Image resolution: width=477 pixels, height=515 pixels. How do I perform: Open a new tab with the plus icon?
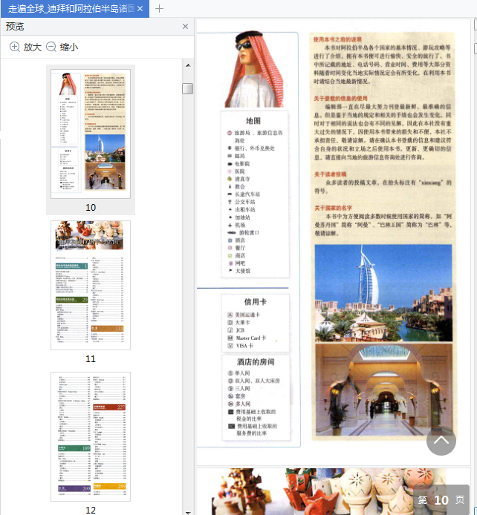pos(160,9)
